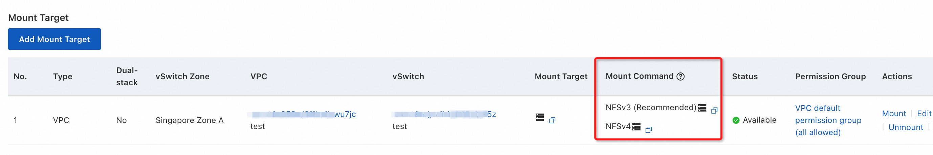Click the Mount action link

pos(893,114)
